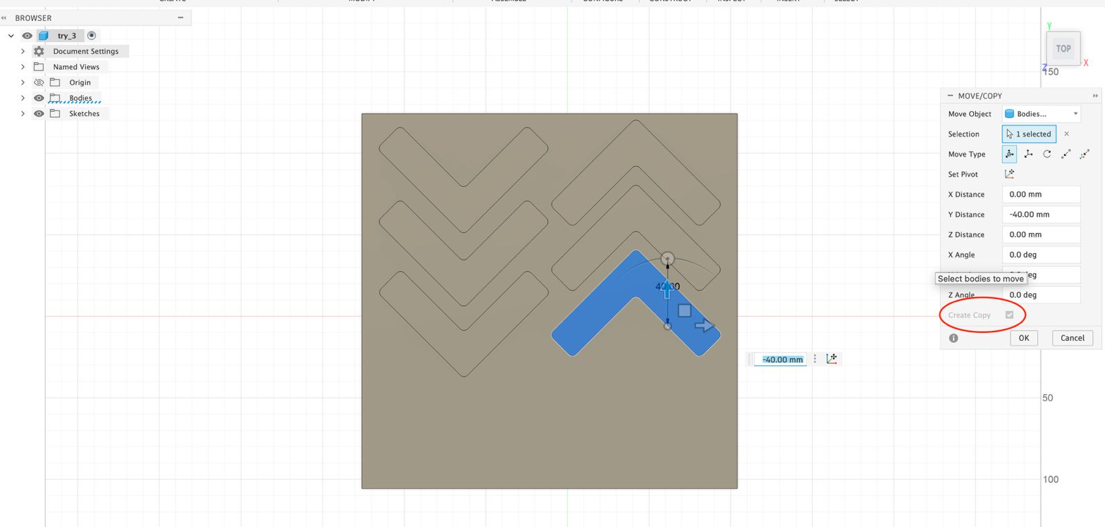Select the Free Move type icon
The width and height of the screenshot is (1105, 527).
(1010, 154)
